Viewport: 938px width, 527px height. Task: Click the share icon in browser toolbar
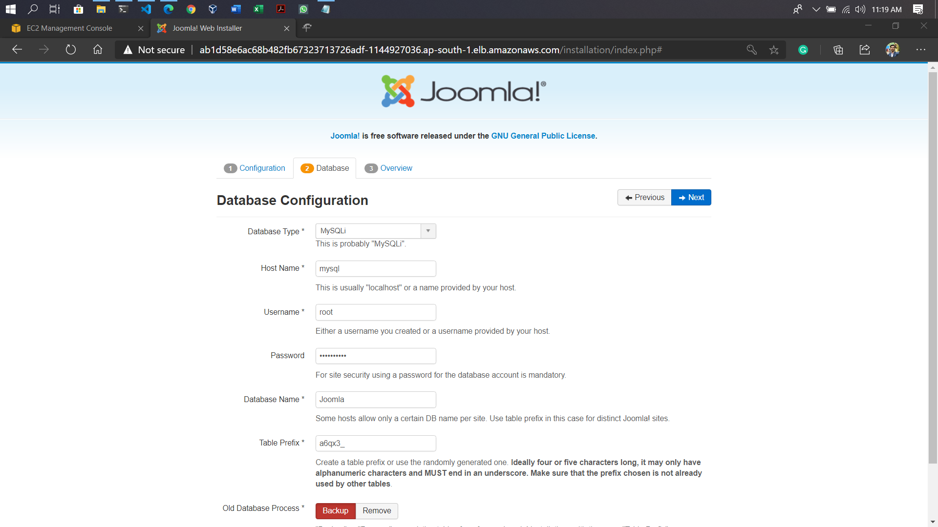click(x=865, y=50)
